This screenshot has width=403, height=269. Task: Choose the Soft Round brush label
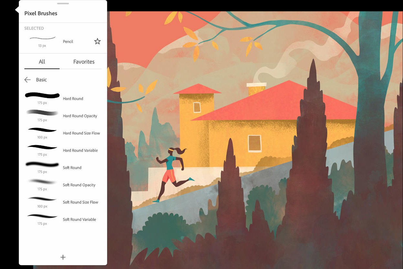[72, 168]
